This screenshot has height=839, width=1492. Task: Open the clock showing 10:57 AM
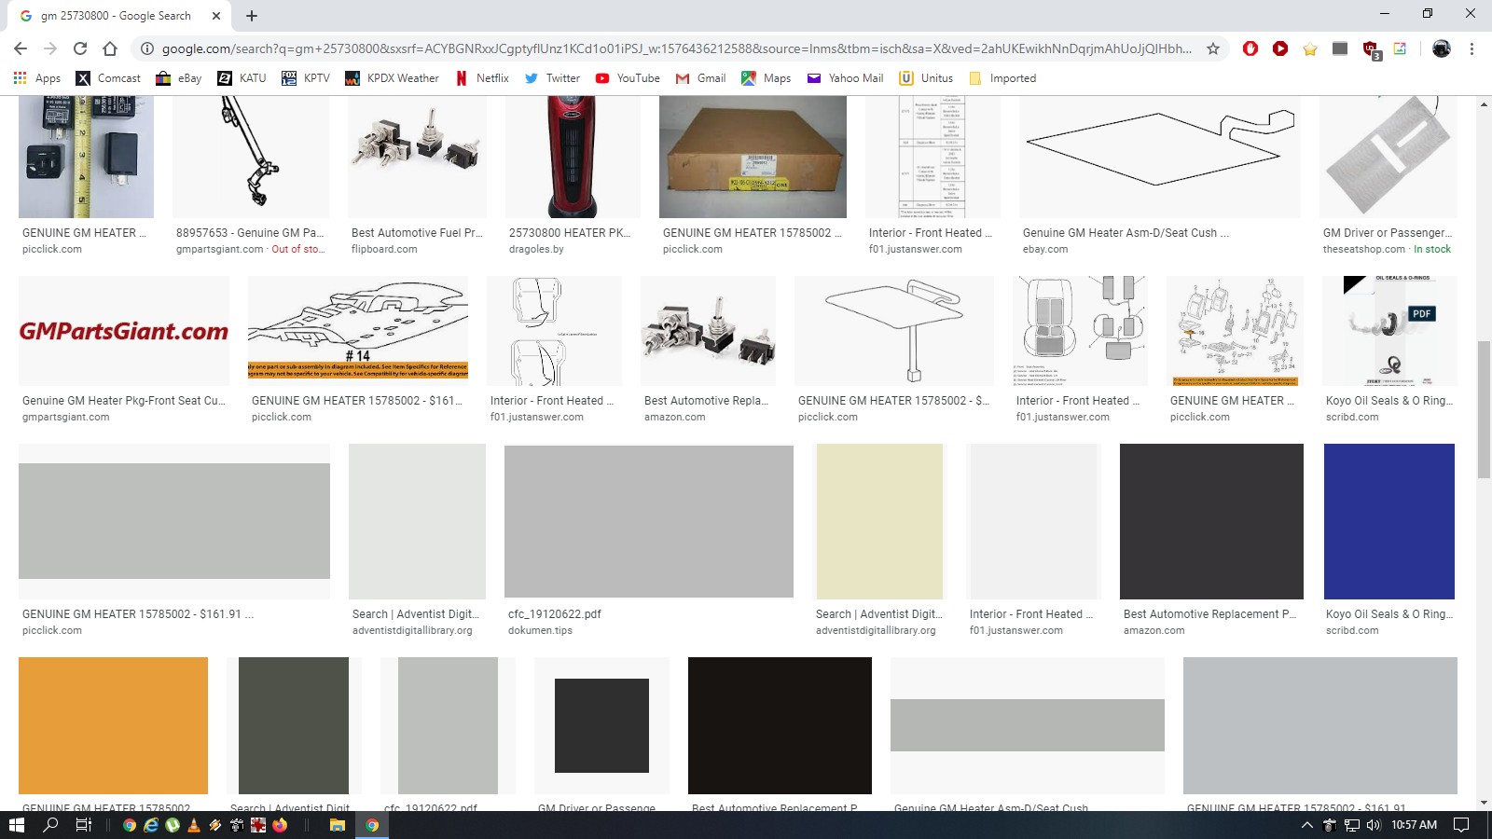[x=1414, y=825]
